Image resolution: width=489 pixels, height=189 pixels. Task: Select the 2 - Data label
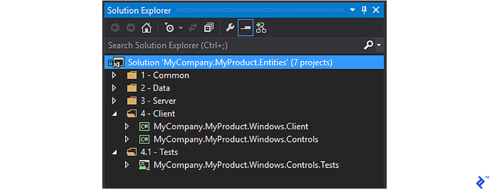click(x=155, y=88)
